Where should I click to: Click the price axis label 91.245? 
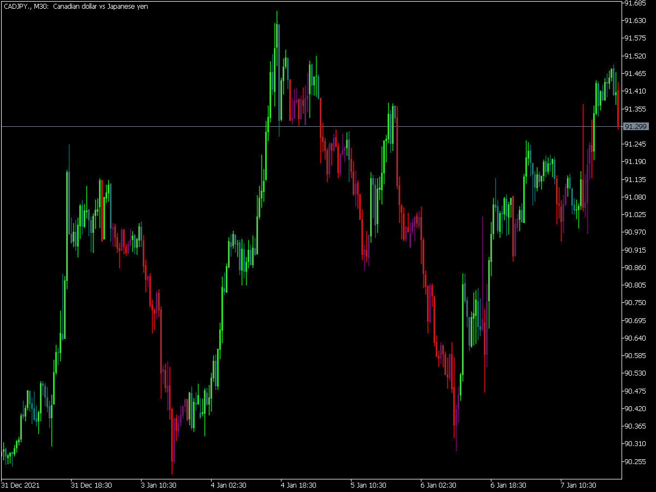pos(634,144)
